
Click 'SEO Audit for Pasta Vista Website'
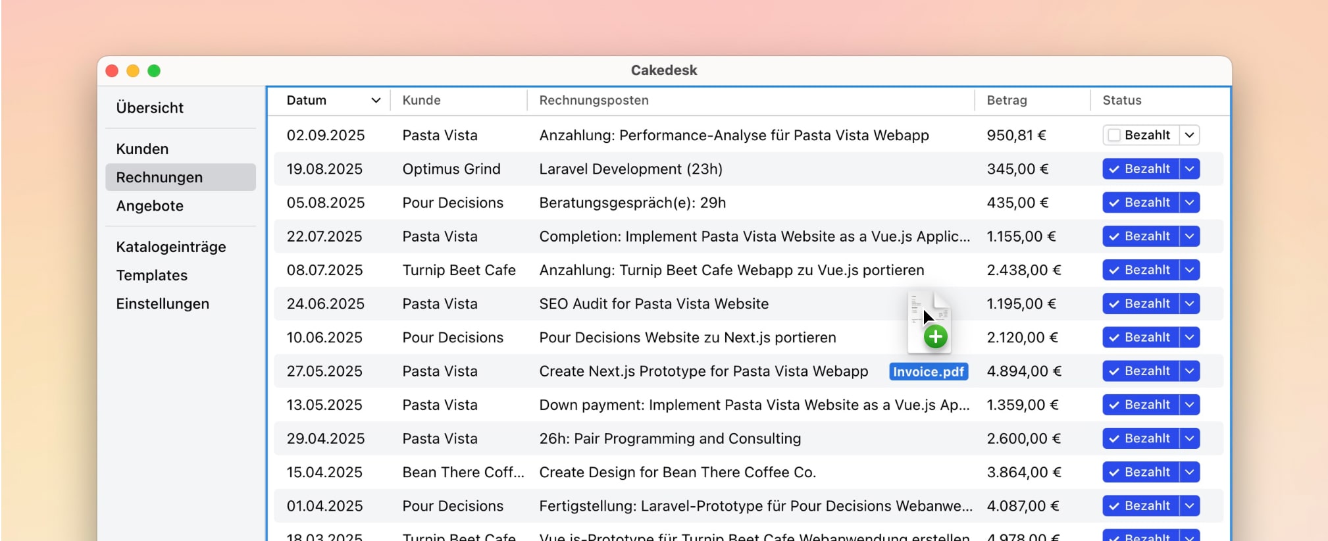[654, 303]
